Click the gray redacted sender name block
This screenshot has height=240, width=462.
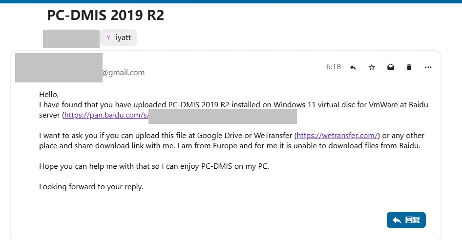click(59, 67)
